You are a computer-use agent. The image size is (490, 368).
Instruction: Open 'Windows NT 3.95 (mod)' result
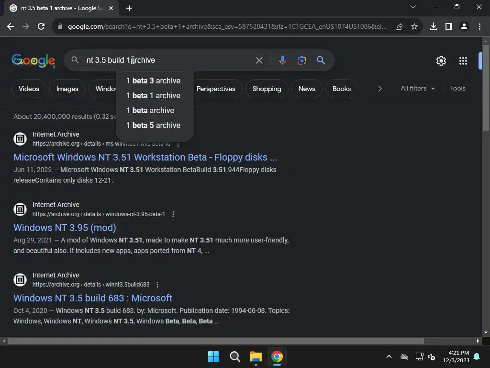coord(65,228)
